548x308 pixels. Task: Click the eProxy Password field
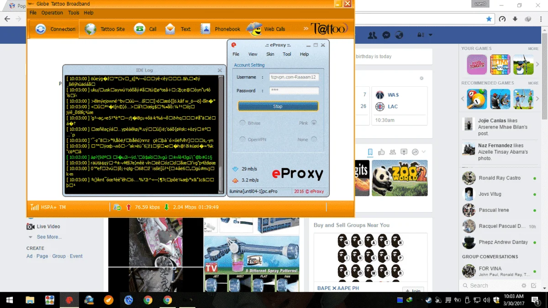(294, 90)
